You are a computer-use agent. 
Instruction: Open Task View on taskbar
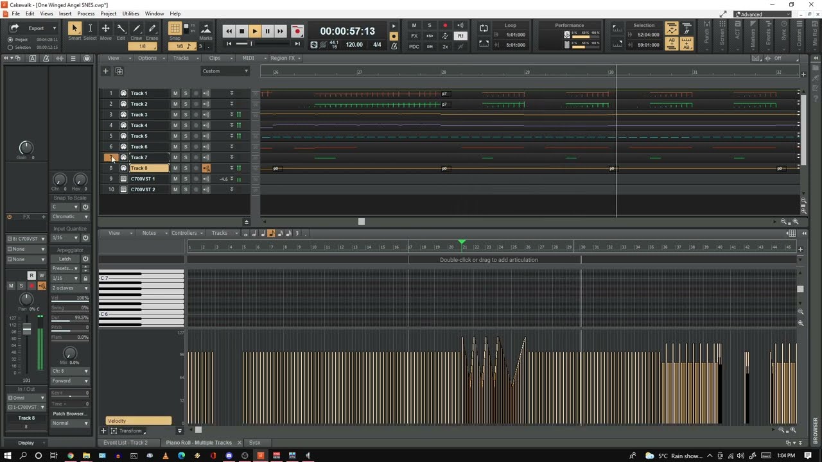click(x=54, y=456)
